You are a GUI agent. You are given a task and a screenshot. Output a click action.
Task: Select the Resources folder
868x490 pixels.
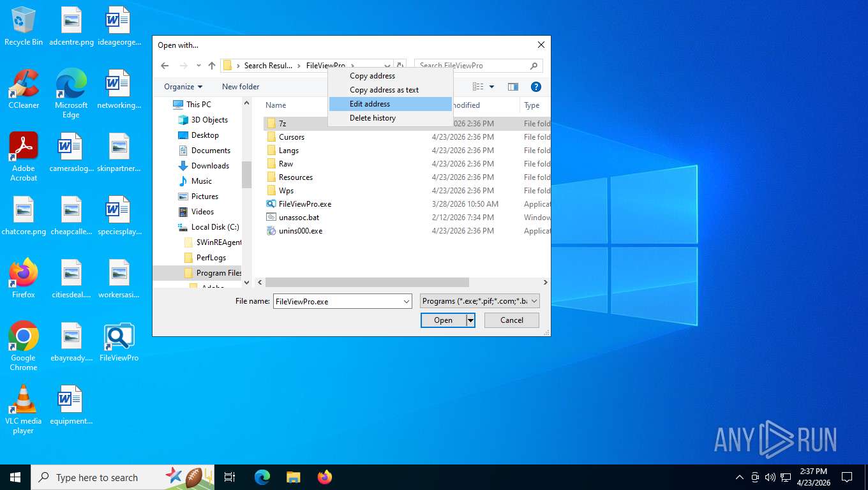(296, 177)
